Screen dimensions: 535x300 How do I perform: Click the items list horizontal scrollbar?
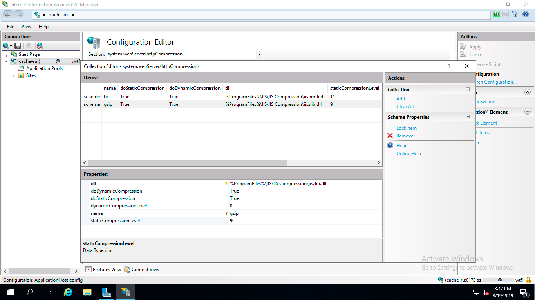point(187,162)
